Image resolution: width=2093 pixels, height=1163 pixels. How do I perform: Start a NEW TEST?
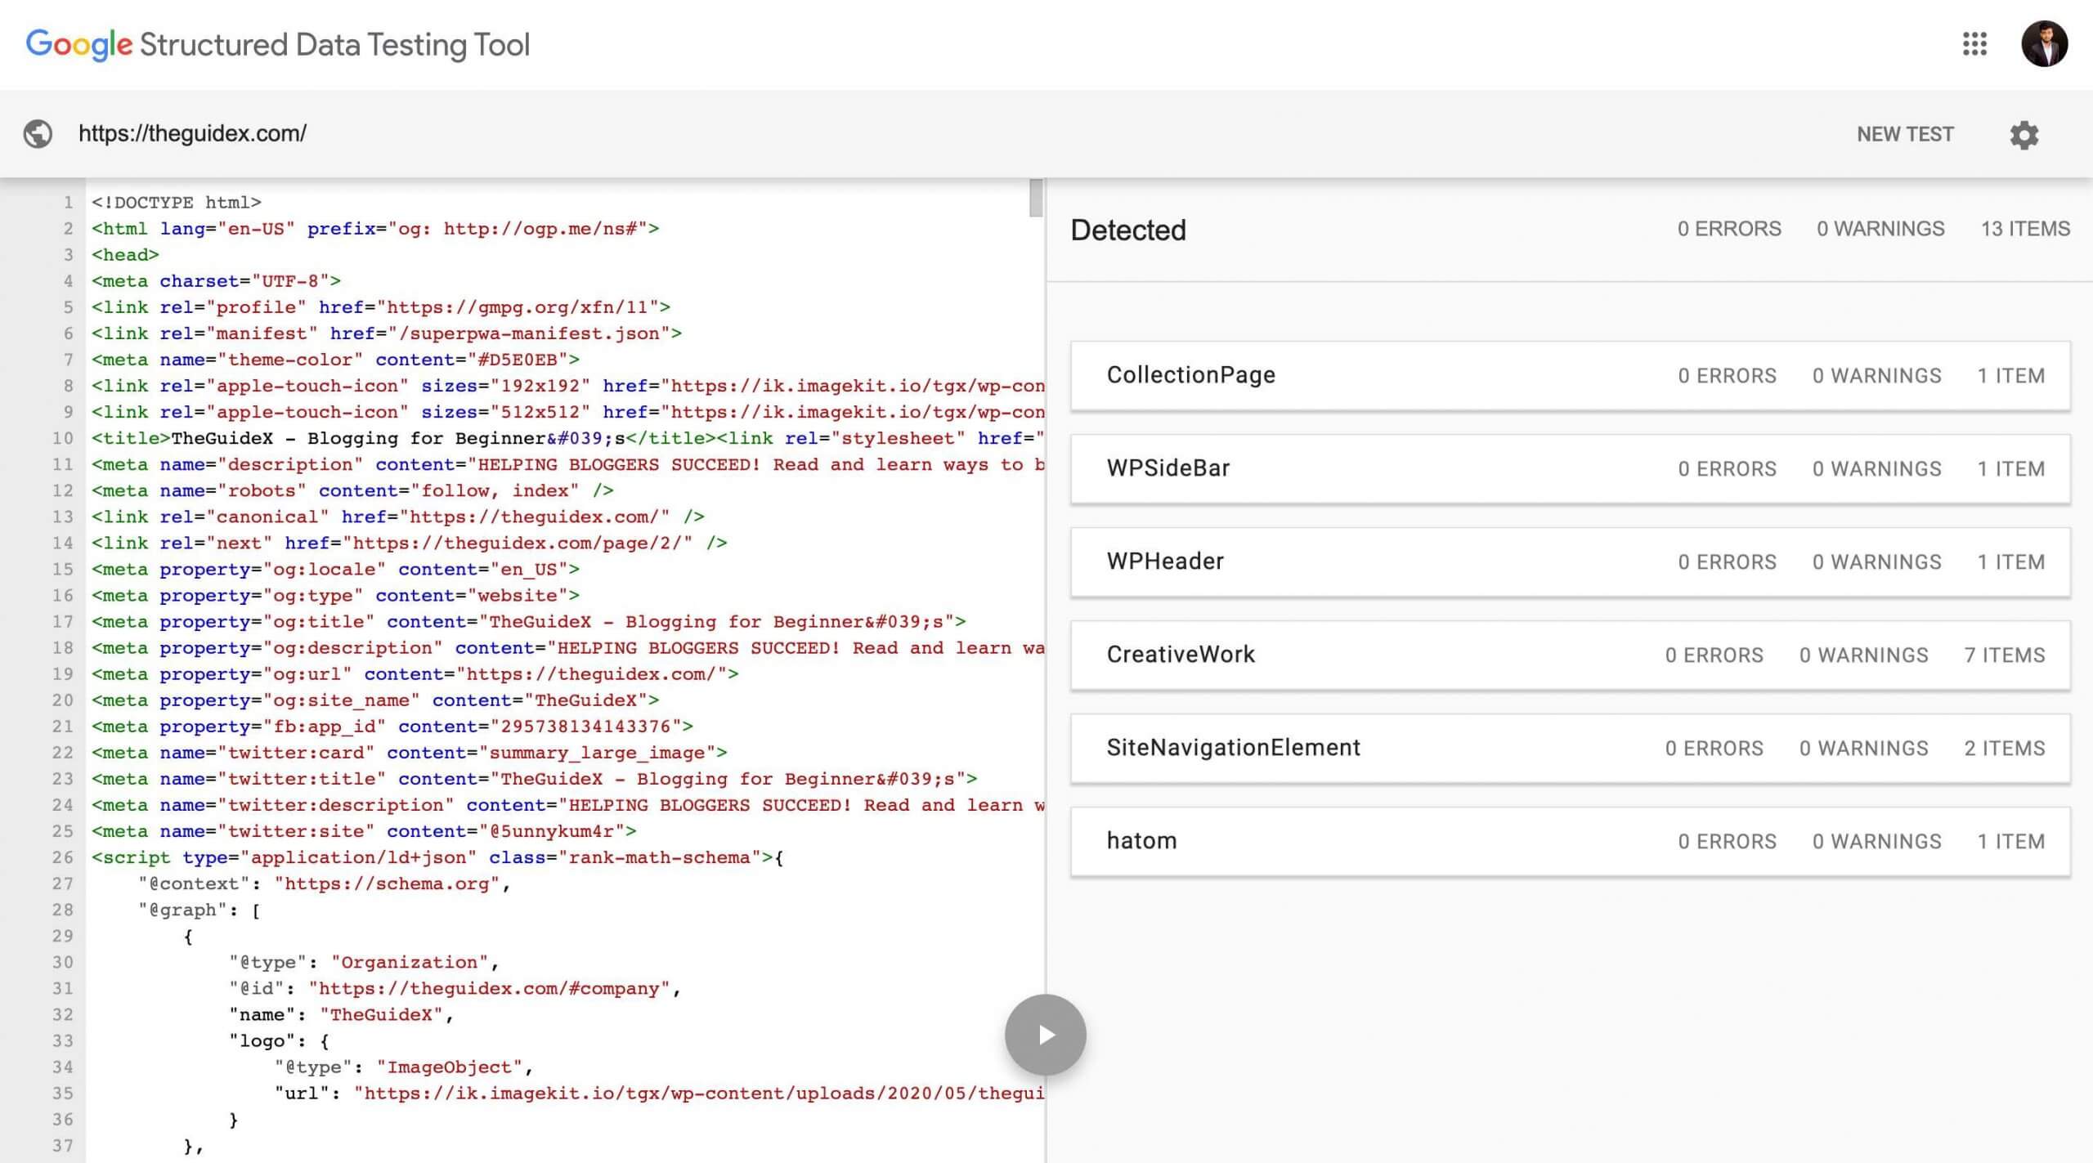click(x=1905, y=134)
